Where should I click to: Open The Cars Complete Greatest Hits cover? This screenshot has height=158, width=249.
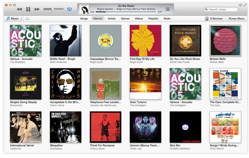coord(225,84)
